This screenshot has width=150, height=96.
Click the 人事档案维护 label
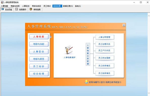69,57
